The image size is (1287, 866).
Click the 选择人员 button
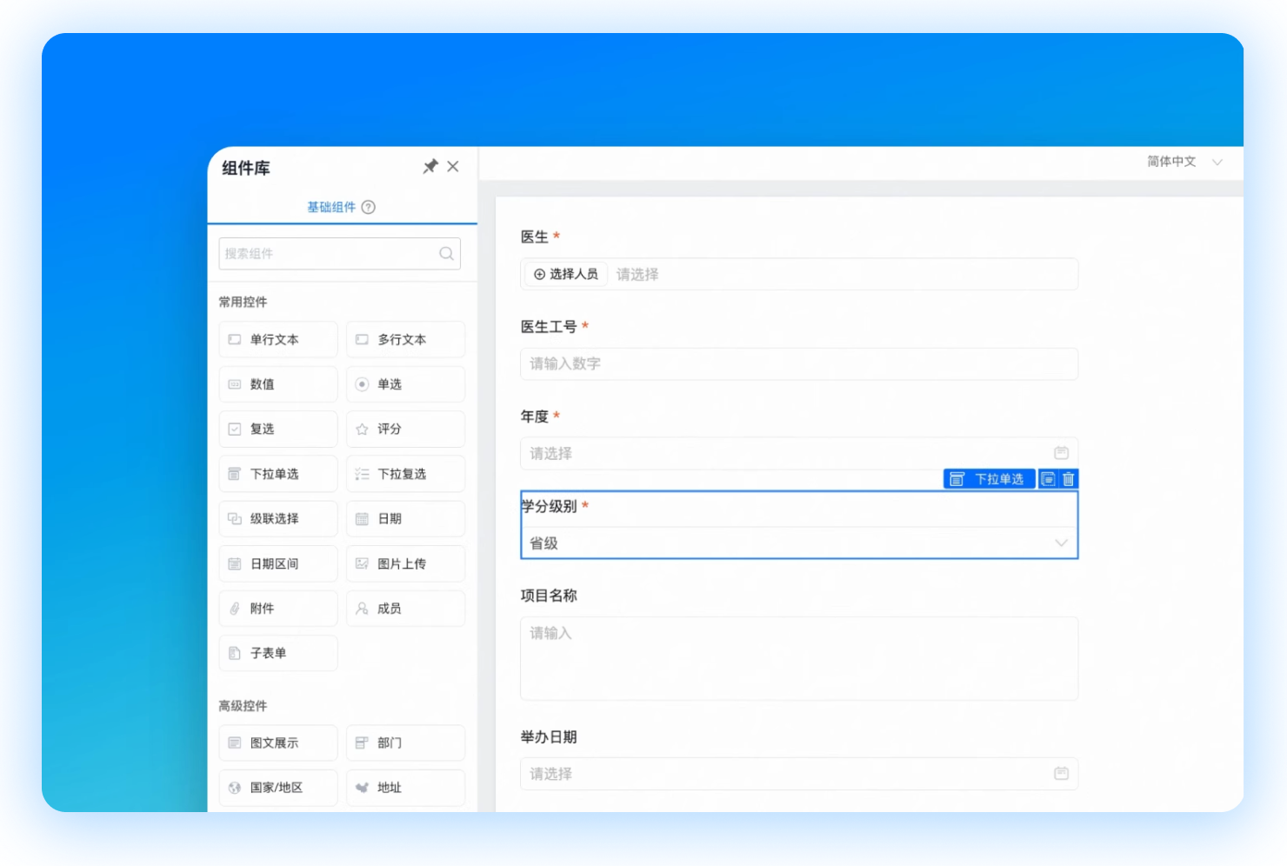(565, 274)
